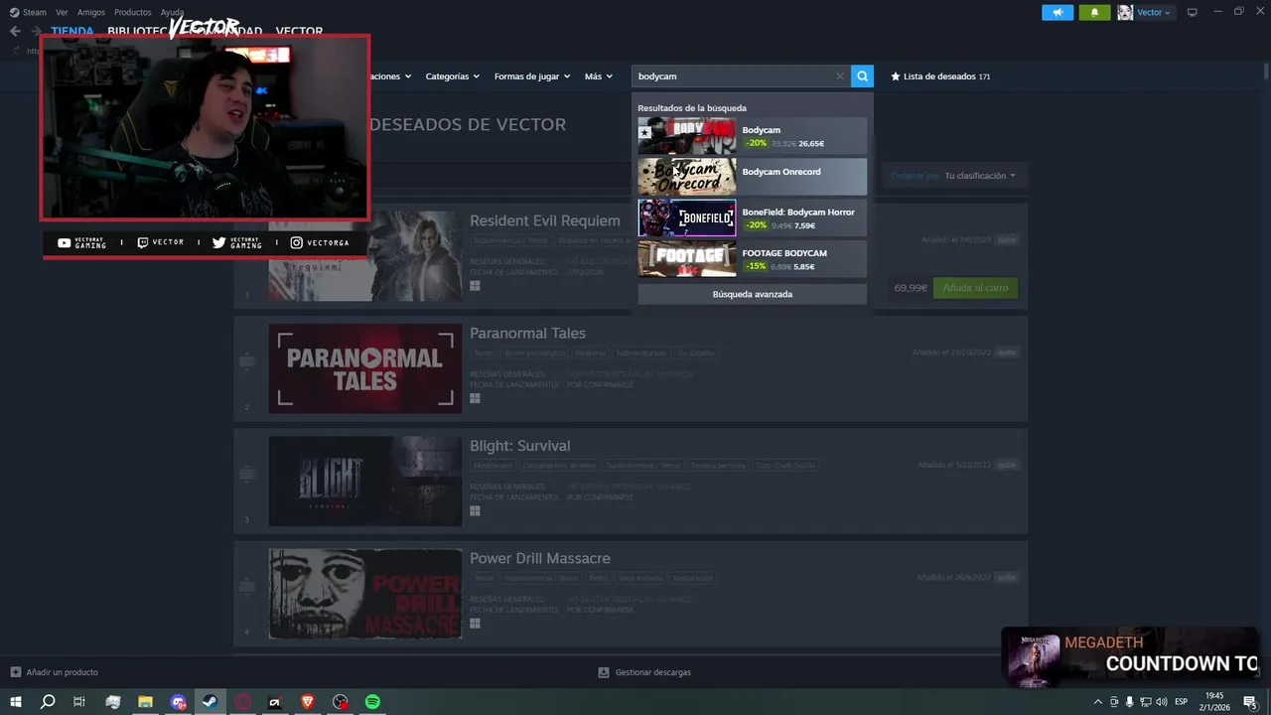Open the Windows notification center
This screenshot has height=715, width=1271.
pyautogui.click(x=1249, y=702)
